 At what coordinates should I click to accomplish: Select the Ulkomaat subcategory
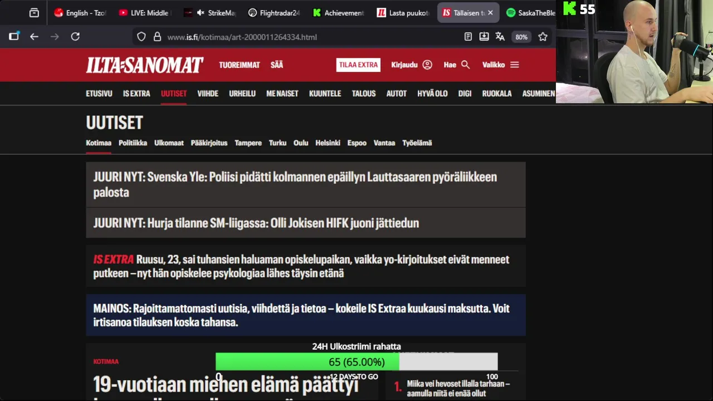pos(169,143)
